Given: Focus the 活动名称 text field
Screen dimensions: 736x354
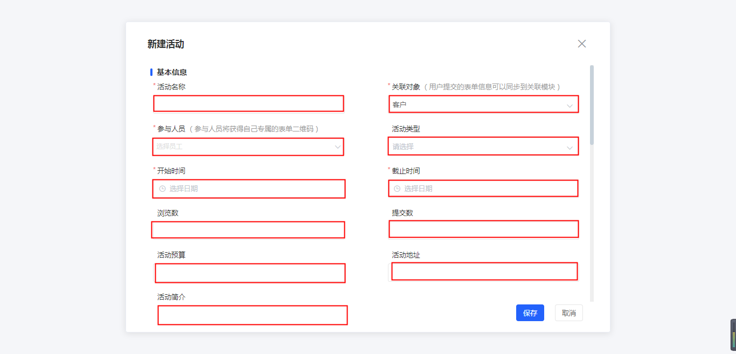Looking at the screenshot, I should (248, 103).
